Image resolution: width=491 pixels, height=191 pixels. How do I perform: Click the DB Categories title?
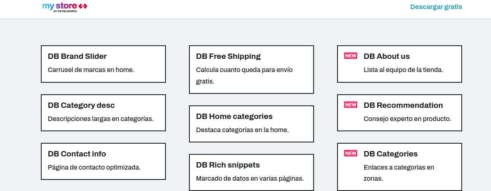[390, 154]
